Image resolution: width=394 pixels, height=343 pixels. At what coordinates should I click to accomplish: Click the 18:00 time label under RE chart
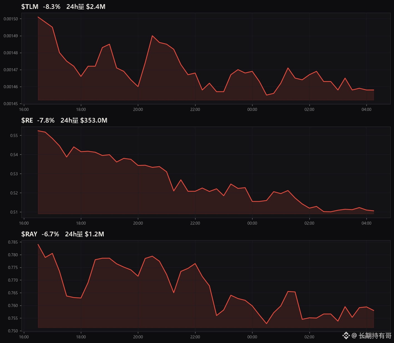(81, 223)
